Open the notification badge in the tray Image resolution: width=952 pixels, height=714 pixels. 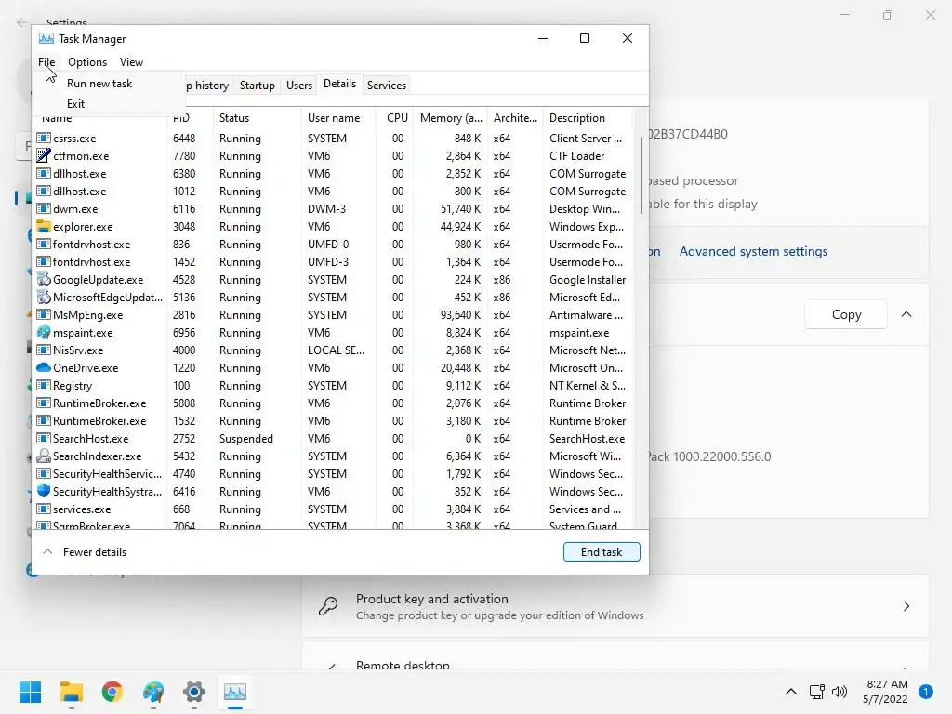926,692
